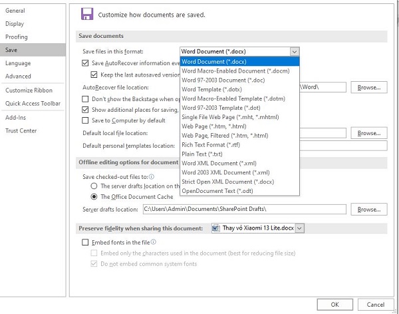Click the OK button
This screenshot has width=399, height=314.
(x=335, y=304)
